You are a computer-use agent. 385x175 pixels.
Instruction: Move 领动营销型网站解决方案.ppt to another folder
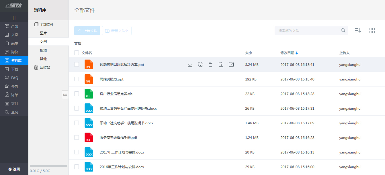click(221, 64)
